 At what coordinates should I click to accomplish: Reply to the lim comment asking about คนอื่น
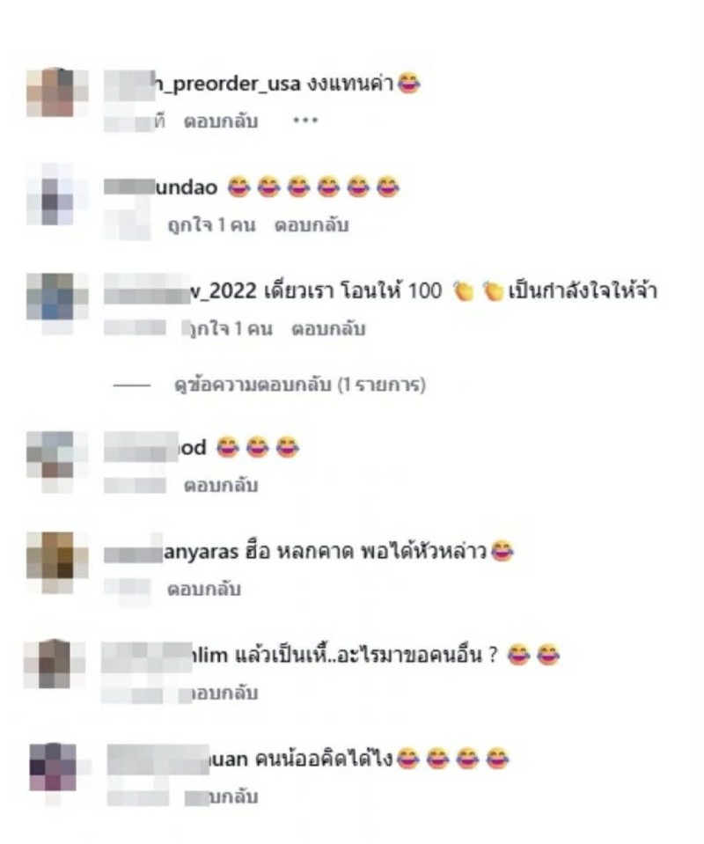221,694
